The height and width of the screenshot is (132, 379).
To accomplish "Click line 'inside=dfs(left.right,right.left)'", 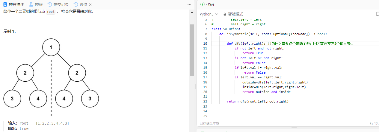I will pos(274,87).
